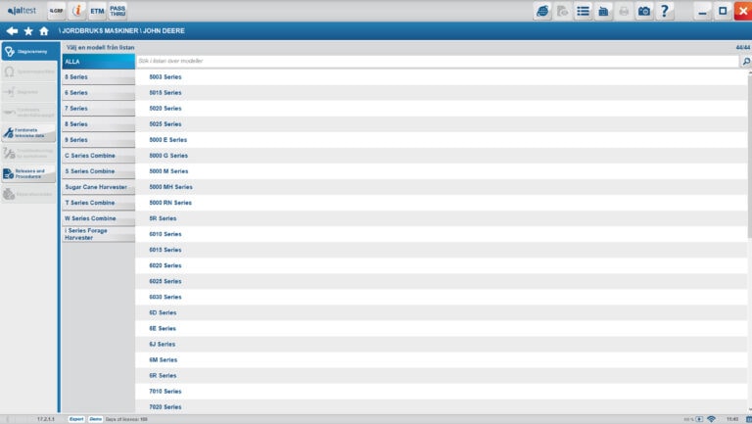Filter by 7 Series
The height and width of the screenshot is (424, 752).
click(x=98, y=109)
